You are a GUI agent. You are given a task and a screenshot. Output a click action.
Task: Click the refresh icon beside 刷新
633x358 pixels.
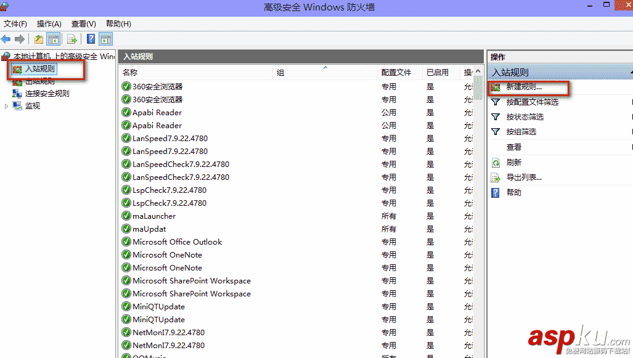496,163
